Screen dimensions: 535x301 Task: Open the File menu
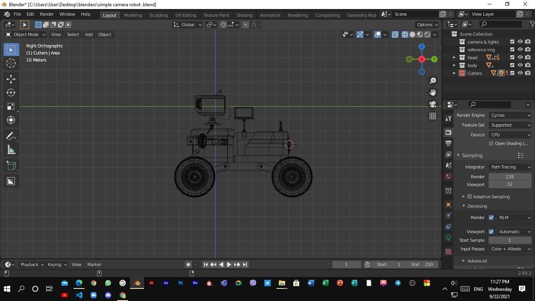click(x=17, y=14)
